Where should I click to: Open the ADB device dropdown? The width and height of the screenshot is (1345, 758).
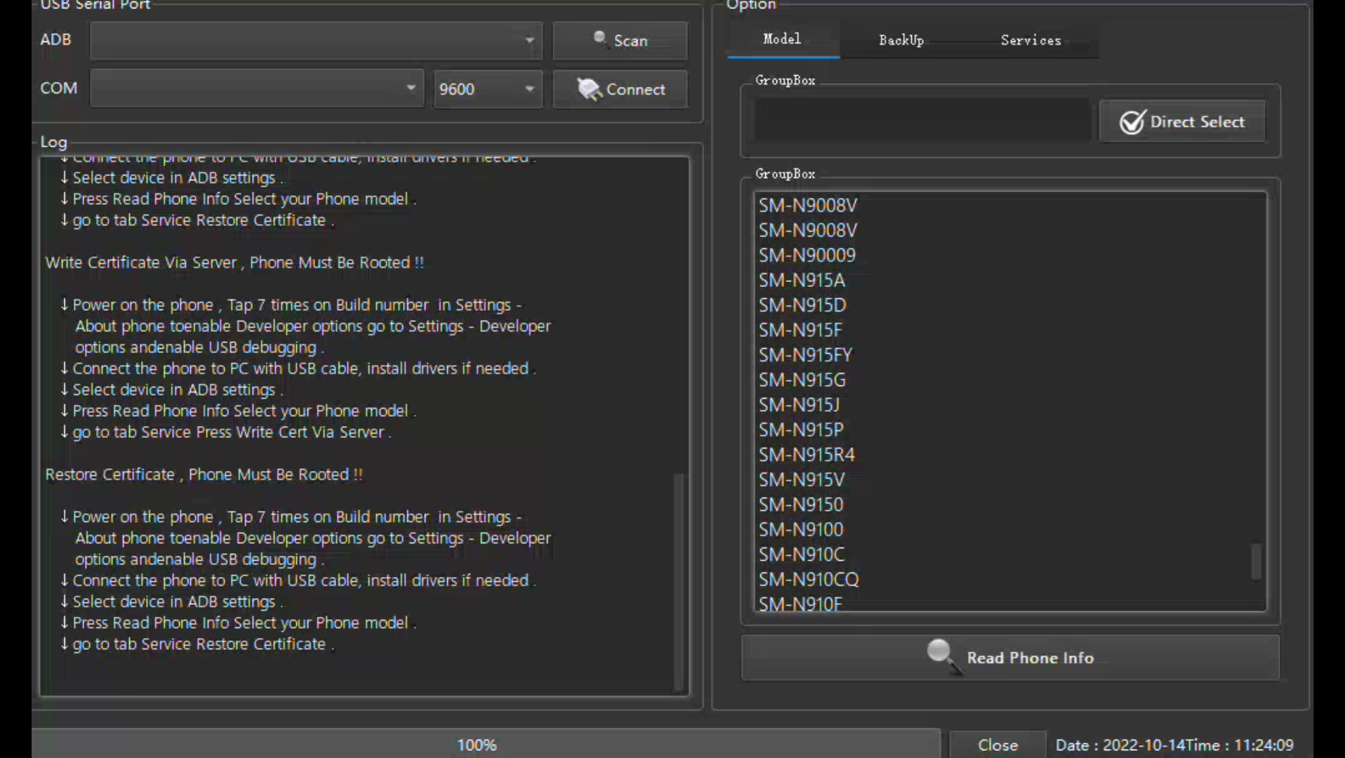coord(316,40)
